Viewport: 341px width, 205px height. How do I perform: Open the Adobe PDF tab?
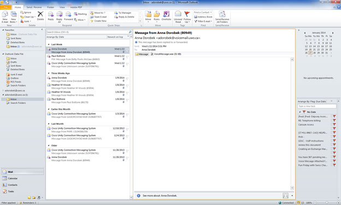(76, 7)
